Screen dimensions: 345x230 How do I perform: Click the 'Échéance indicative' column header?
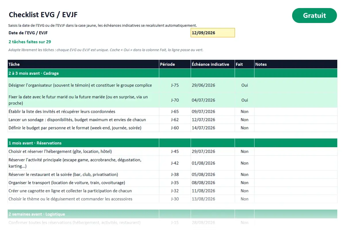coord(213,64)
